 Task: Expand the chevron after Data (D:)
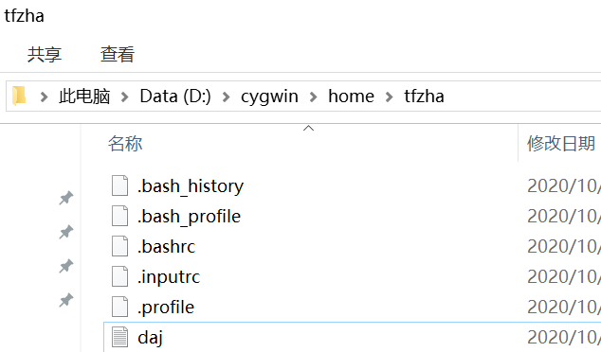point(226,97)
